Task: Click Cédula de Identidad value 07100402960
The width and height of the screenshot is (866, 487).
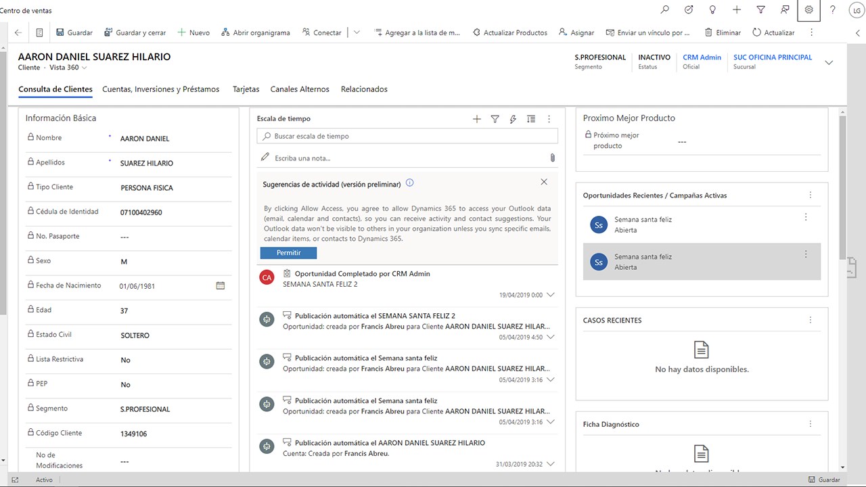Action: click(141, 212)
